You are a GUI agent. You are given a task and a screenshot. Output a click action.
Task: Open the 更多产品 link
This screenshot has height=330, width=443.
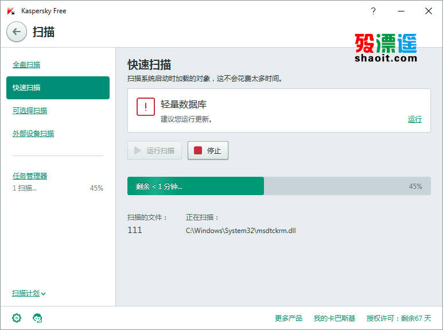tap(289, 318)
